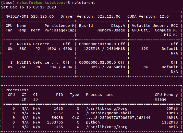183x133 pixels.
Task: Click the '/usr/lib/xorg/Xorg' process using 60MiB
Action: [106, 108]
